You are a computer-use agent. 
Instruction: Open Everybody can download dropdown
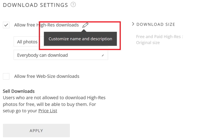tap(61, 55)
